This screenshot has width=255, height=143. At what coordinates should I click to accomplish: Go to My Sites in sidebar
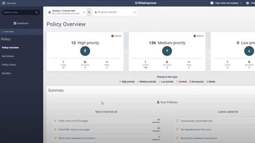(6, 73)
